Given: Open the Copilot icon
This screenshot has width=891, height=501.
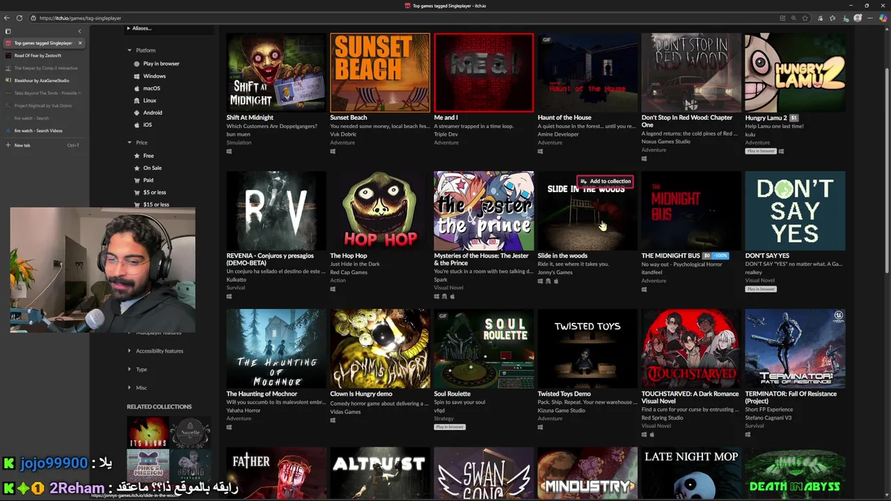Looking at the screenshot, I should pyautogui.click(x=883, y=18).
